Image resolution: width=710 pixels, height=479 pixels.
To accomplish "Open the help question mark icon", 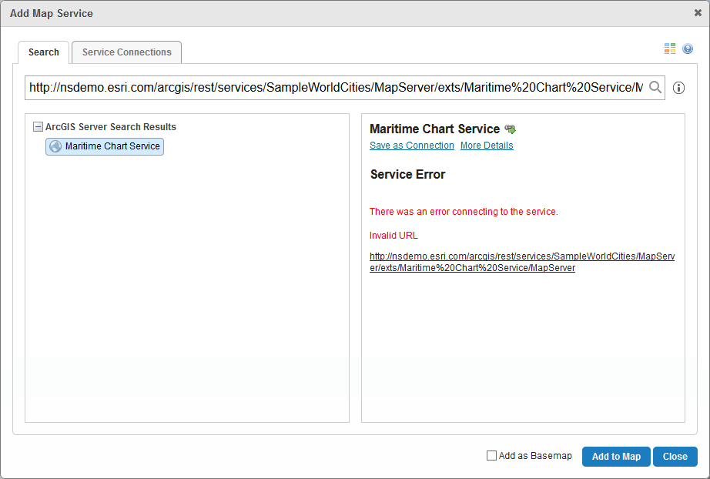I will [688, 49].
